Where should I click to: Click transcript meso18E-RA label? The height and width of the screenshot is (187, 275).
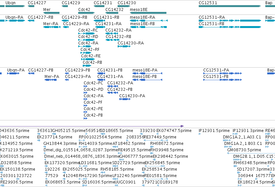point(143,17)
